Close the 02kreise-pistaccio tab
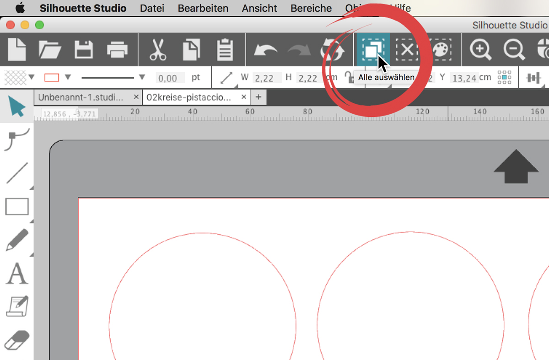The width and height of the screenshot is (549, 360). [244, 97]
